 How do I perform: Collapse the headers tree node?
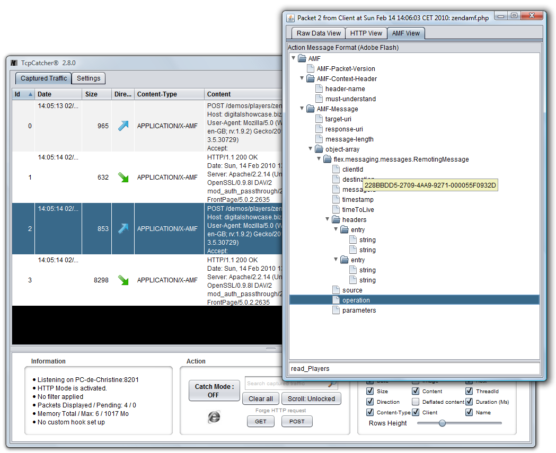pyautogui.click(x=327, y=219)
